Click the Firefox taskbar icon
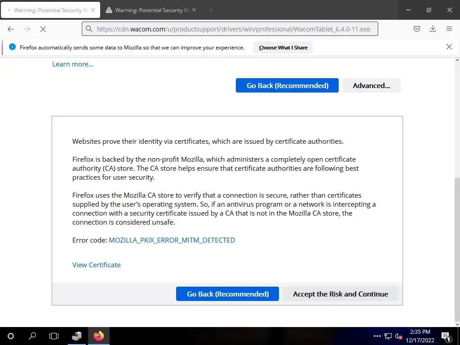The image size is (460, 345). [x=99, y=336]
